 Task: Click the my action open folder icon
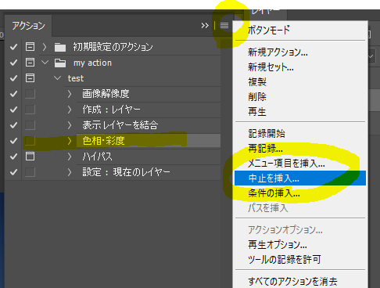coord(60,63)
